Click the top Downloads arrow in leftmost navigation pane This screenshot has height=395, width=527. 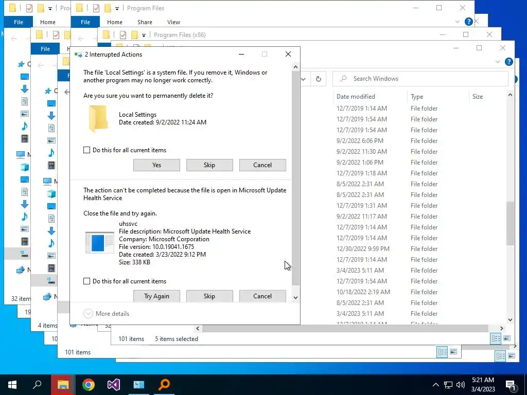(25, 89)
